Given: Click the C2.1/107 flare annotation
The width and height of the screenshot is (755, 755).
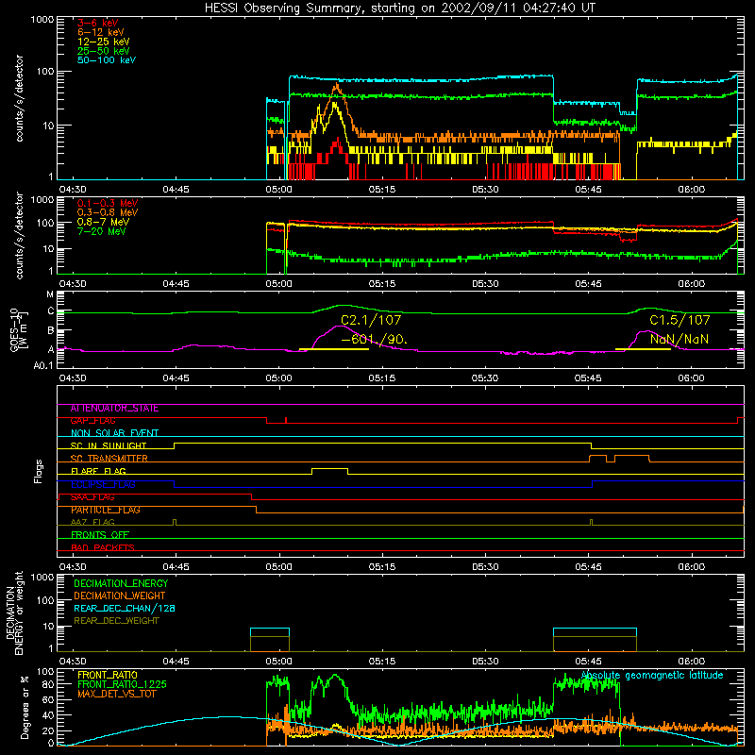Looking at the screenshot, I should click(x=371, y=320).
